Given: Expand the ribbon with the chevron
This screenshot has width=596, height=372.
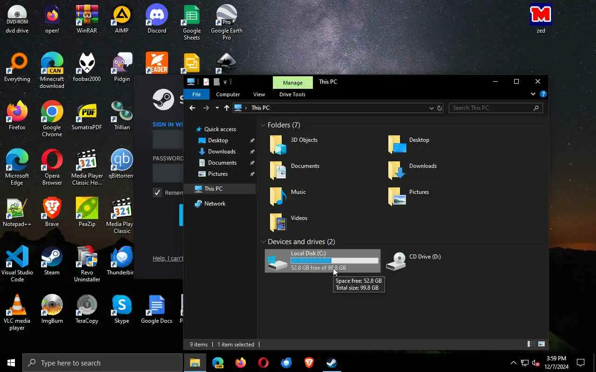Looking at the screenshot, I should [x=533, y=94].
